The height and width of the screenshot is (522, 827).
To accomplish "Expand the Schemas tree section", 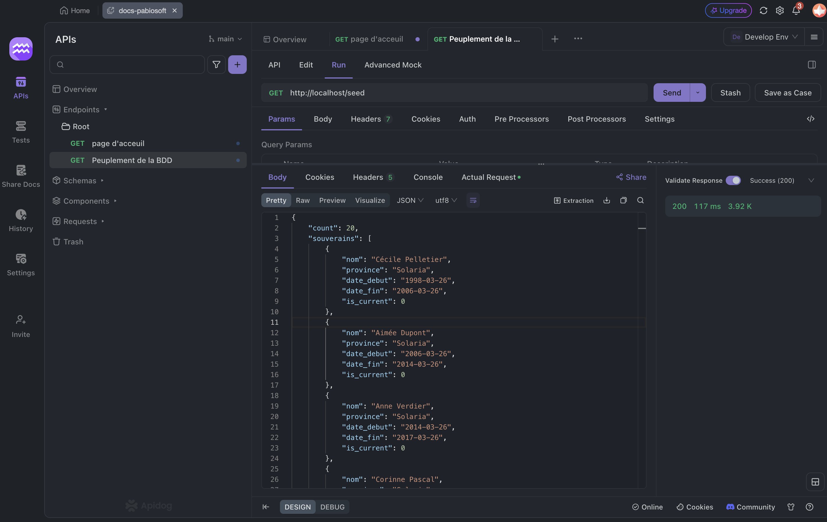I will coord(80,180).
